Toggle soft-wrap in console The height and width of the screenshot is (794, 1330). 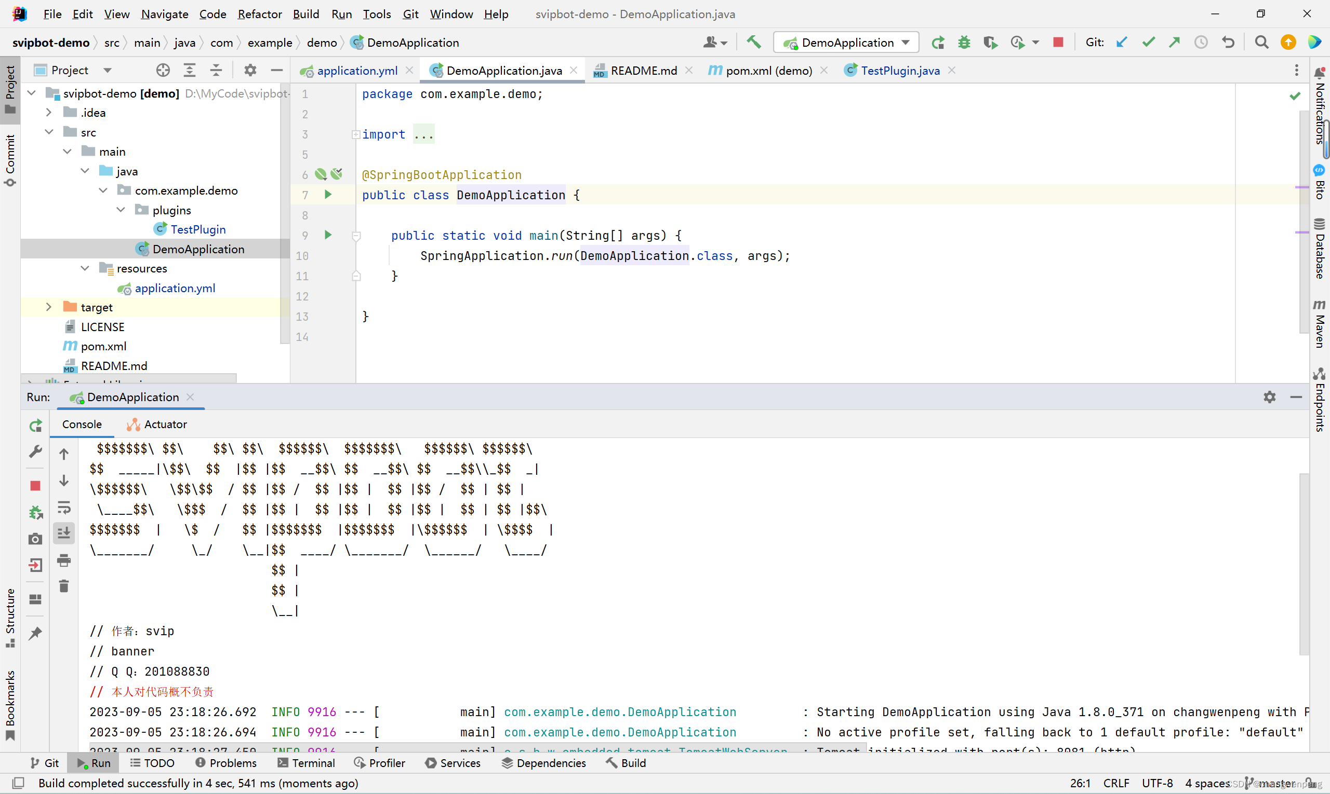point(64,506)
